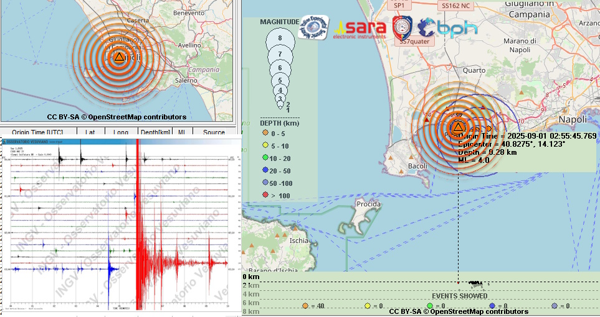The image size is (600, 317).
Task: Click the magnitude 8 legend circle
Action: pyautogui.click(x=280, y=39)
